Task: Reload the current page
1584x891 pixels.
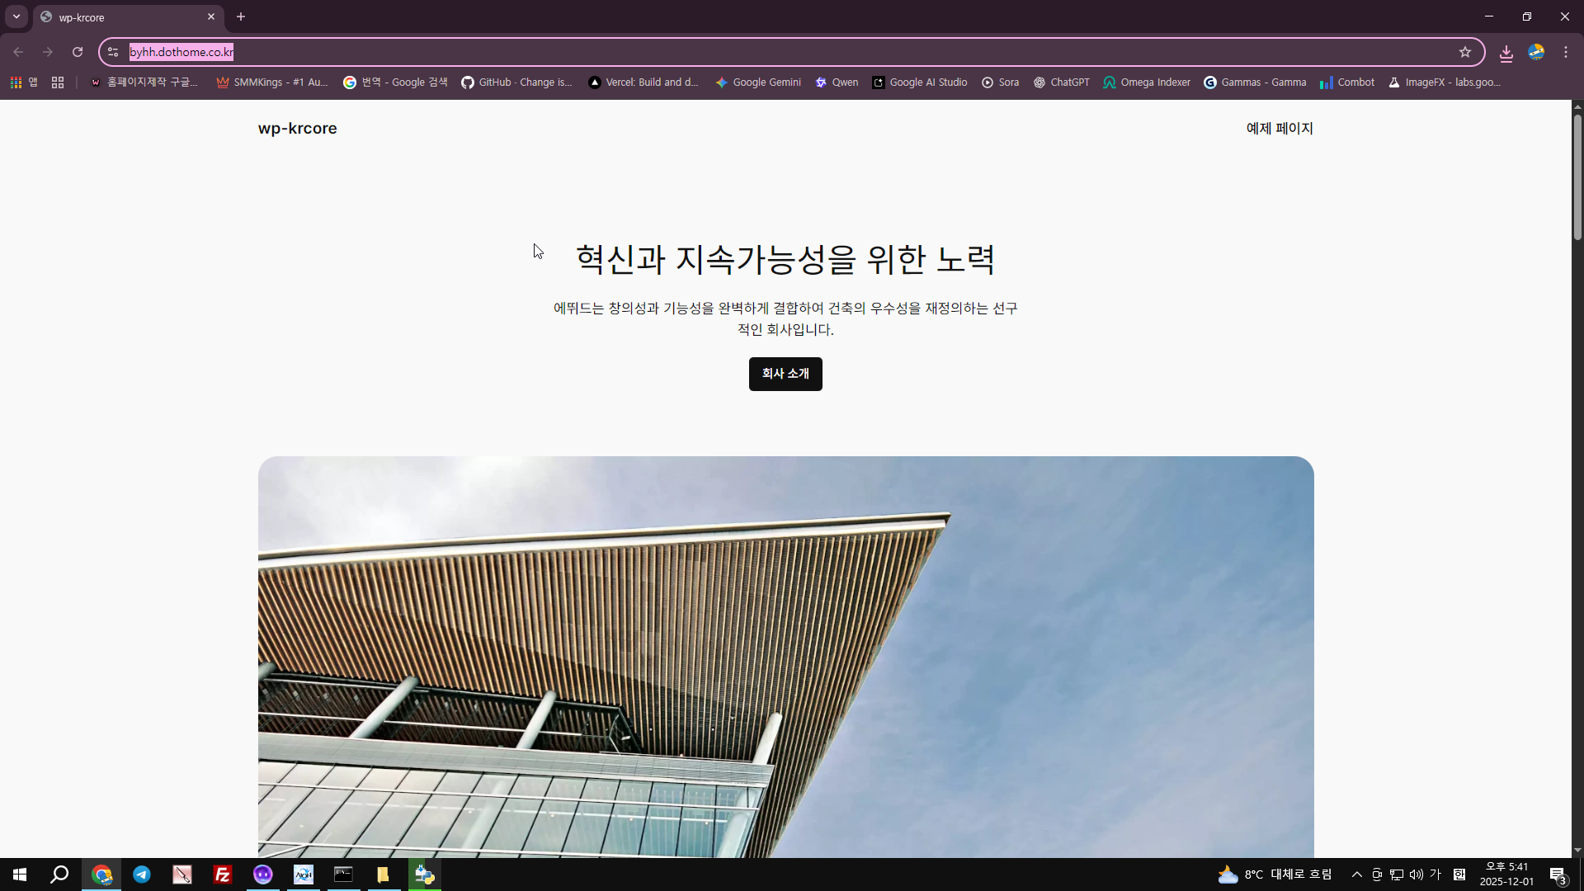Action: pyautogui.click(x=77, y=52)
